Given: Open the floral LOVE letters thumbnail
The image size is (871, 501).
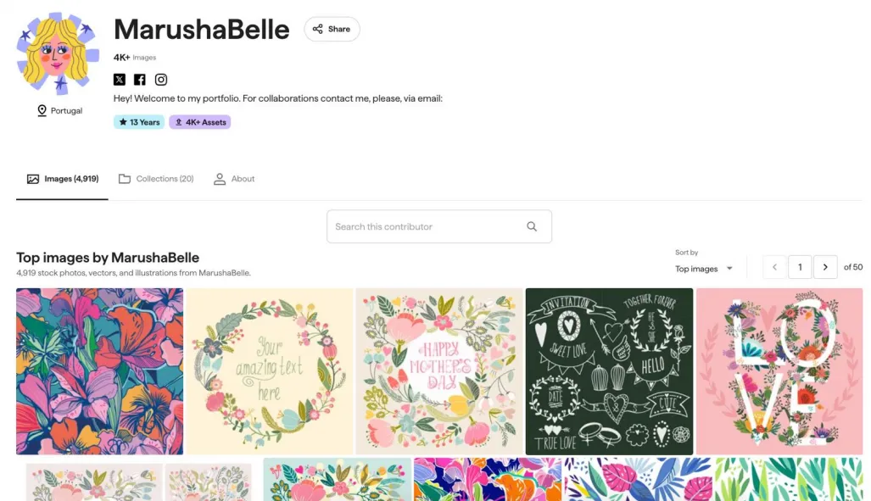Looking at the screenshot, I should point(779,371).
